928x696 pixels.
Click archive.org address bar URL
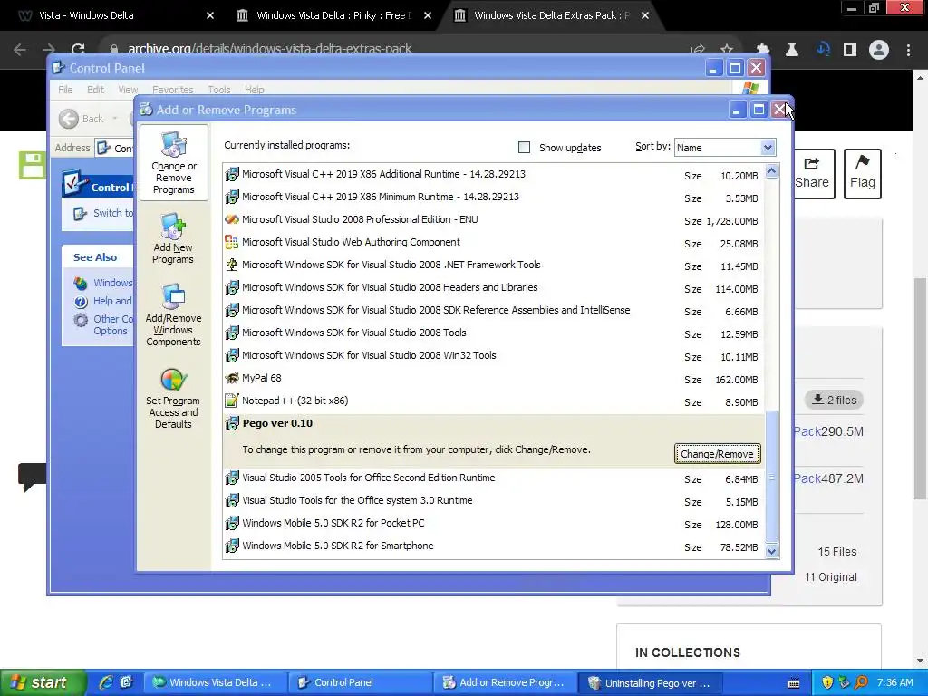pos(269,49)
